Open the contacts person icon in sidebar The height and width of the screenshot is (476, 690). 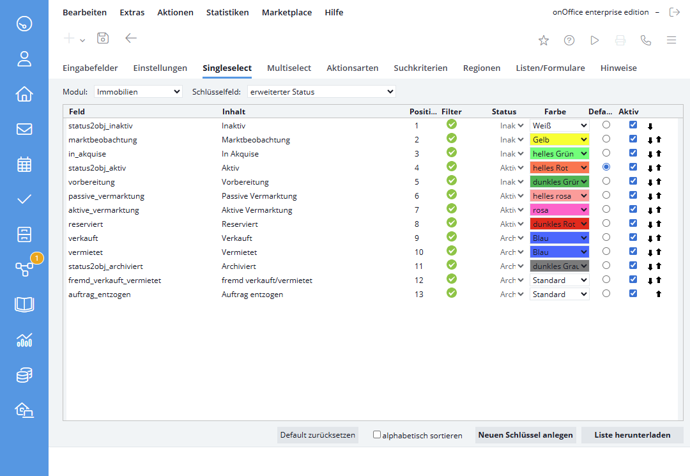(x=24, y=59)
